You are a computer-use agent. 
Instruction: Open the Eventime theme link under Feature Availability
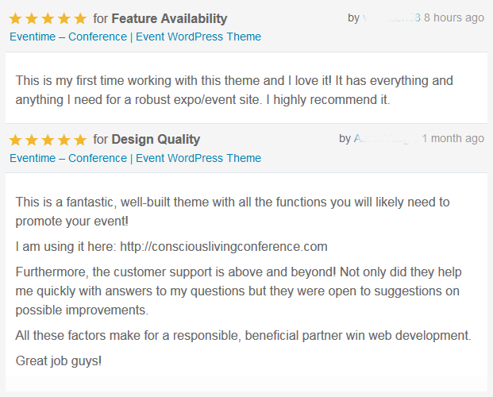click(x=135, y=37)
